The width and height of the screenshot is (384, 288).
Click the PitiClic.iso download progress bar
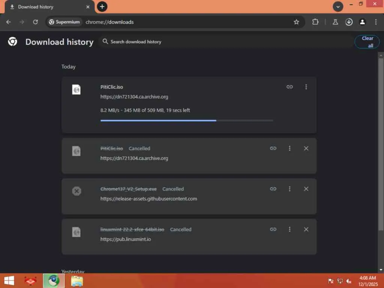(187, 120)
